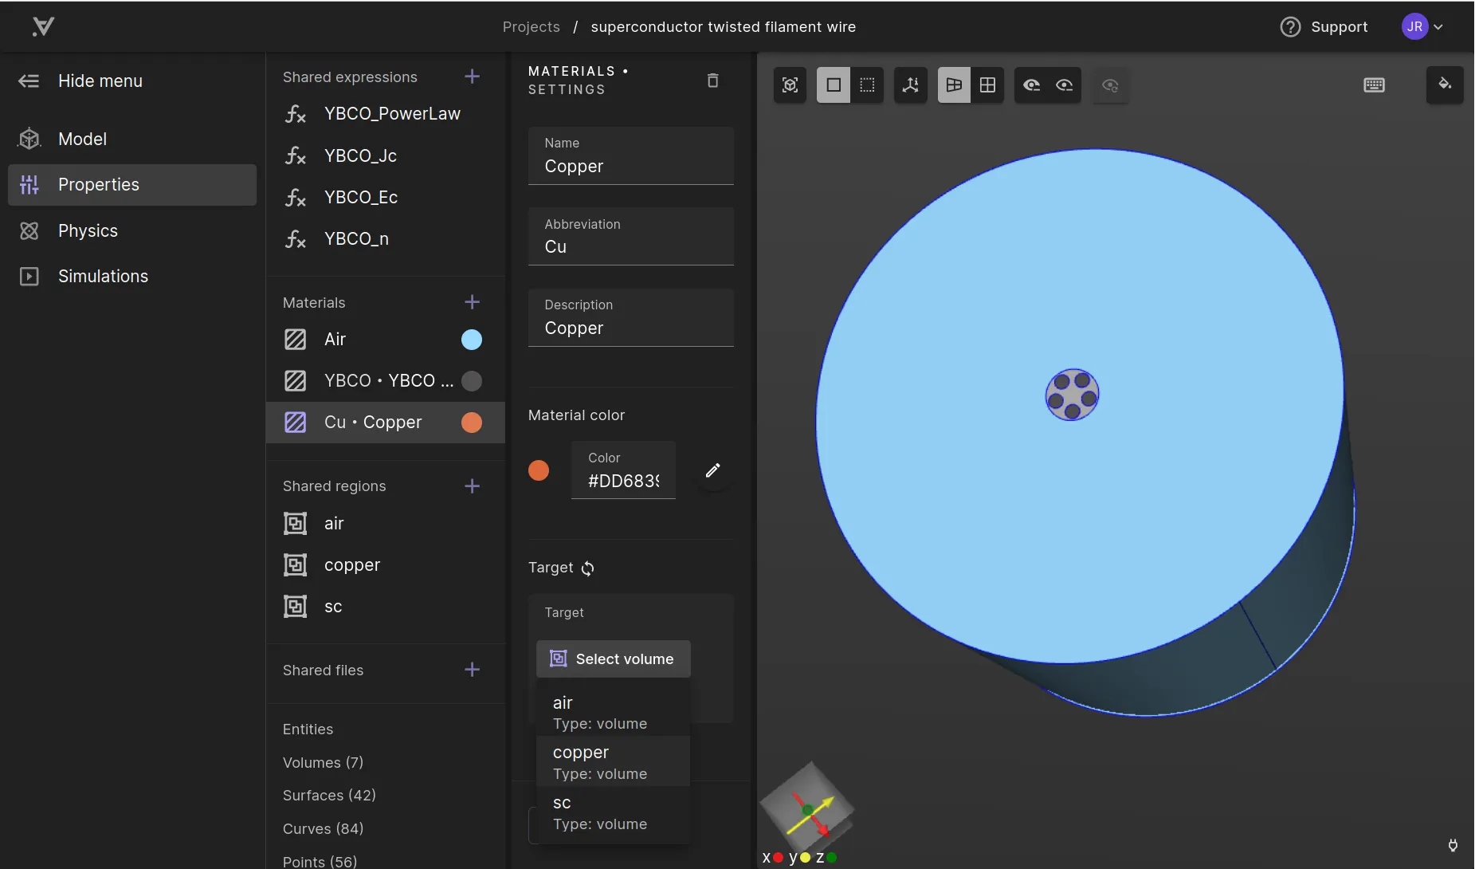Viewport: 1475px width, 869px height.
Task: Click the YBCO material grey color dot
Action: tap(472, 381)
